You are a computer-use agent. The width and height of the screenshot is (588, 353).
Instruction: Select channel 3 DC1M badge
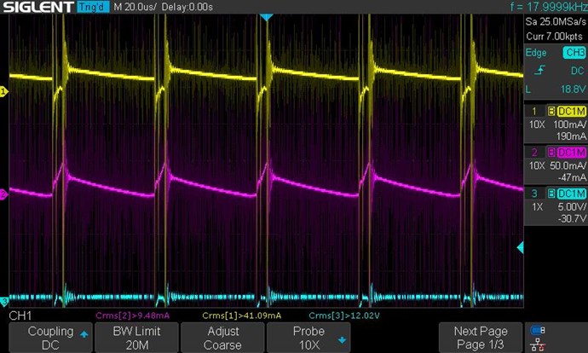pyautogui.click(x=572, y=194)
